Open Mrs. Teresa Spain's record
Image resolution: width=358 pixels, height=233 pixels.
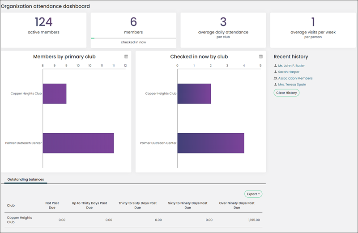(x=292, y=85)
